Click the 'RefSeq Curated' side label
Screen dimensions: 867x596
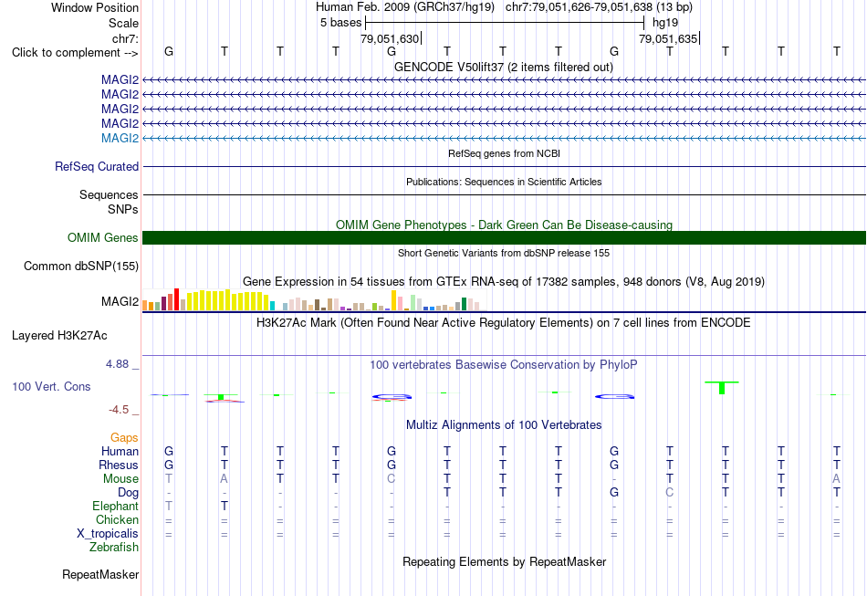tap(97, 166)
